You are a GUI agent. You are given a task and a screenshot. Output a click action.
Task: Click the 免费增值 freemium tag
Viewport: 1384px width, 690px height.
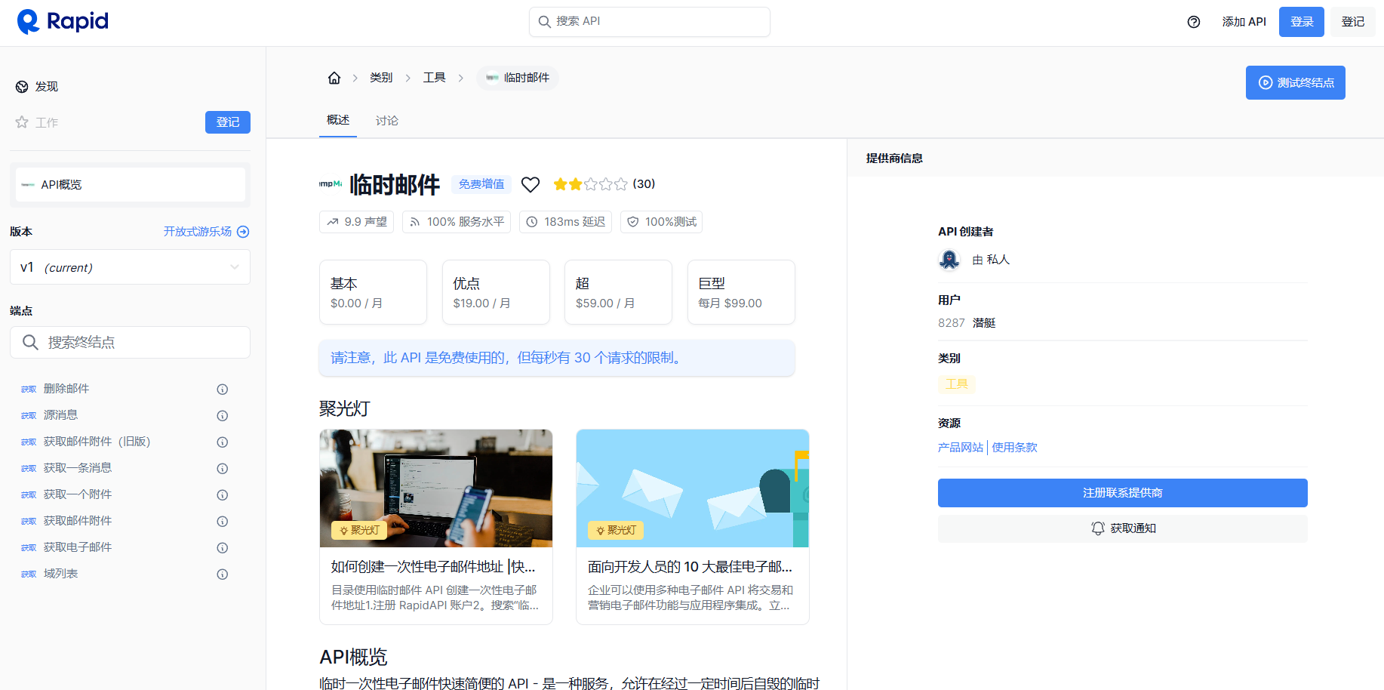481,184
